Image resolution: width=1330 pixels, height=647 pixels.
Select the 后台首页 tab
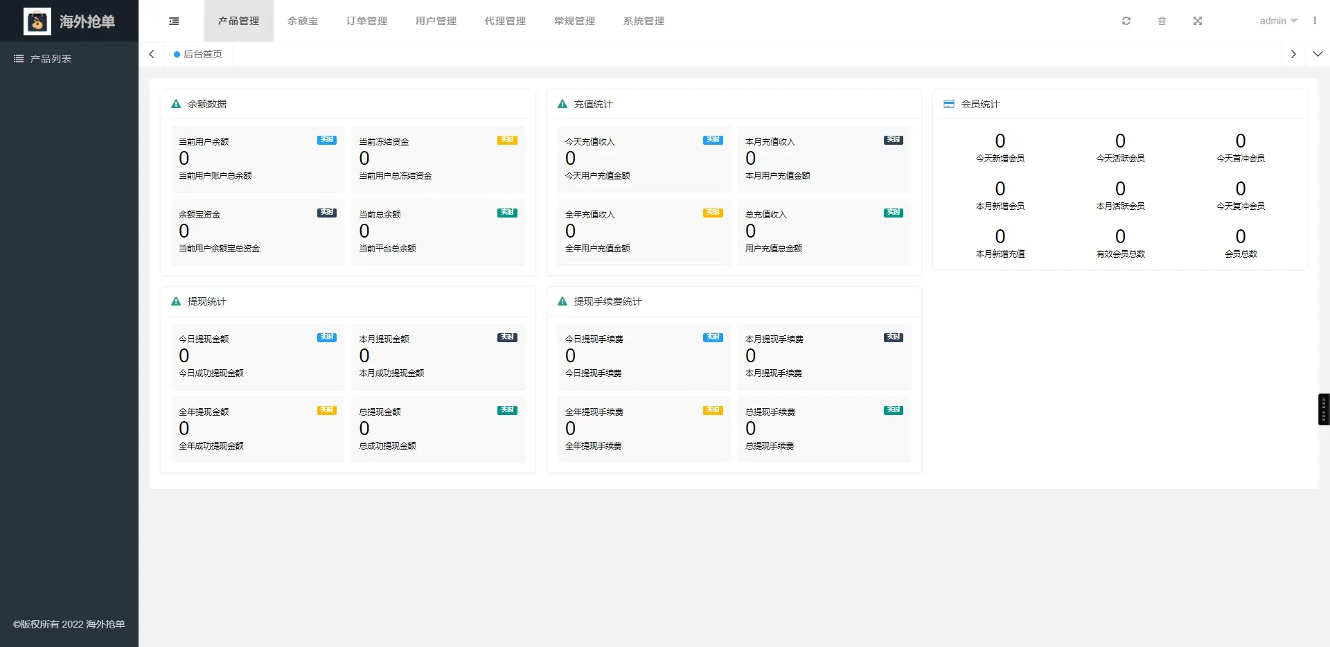click(x=199, y=54)
